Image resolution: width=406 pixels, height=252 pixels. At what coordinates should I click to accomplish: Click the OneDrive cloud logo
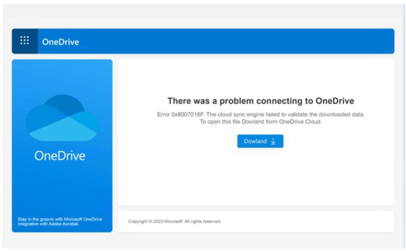click(62, 118)
